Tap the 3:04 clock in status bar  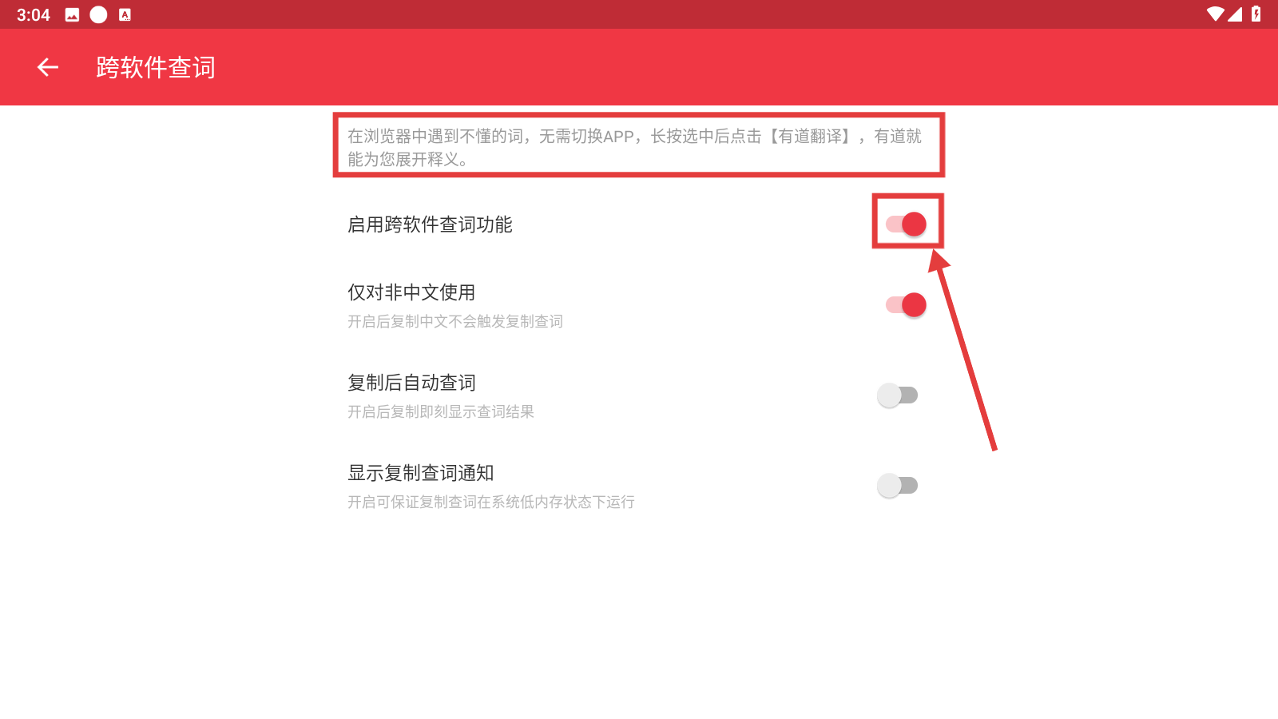pyautogui.click(x=33, y=15)
